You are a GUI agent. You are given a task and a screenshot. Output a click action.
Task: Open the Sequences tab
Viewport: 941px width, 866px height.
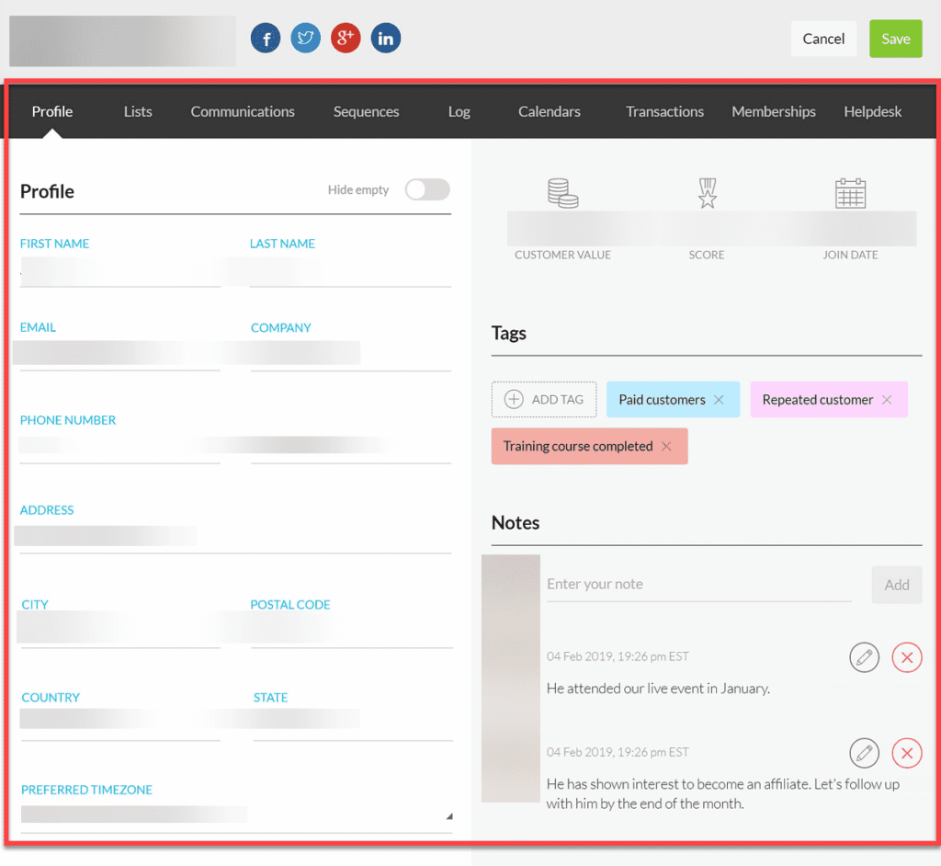click(x=366, y=112)
